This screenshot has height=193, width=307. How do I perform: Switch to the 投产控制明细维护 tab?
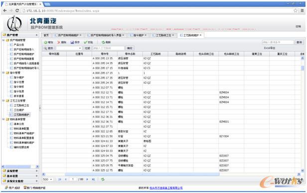[68, 35]
